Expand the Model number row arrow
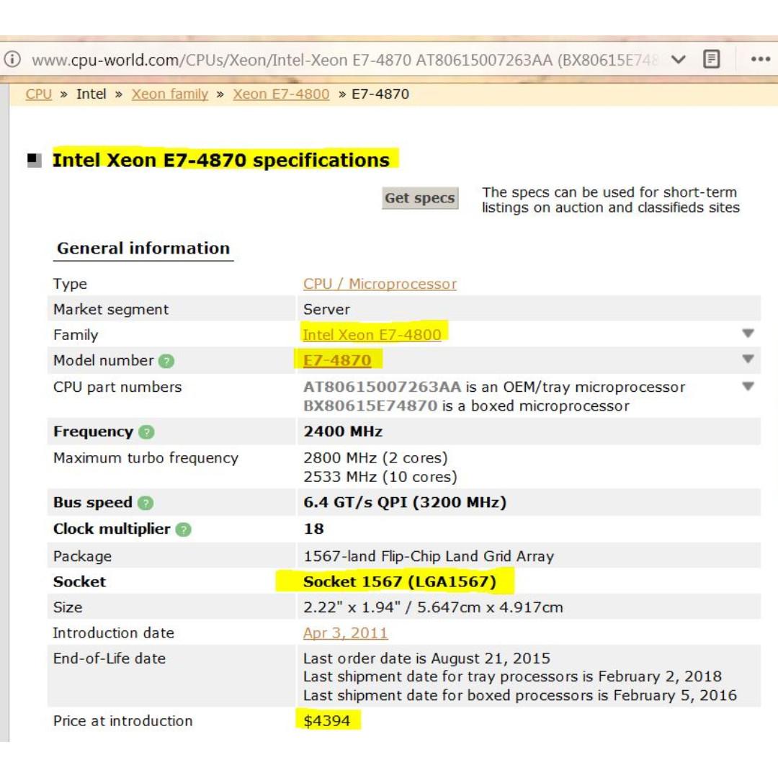 748,359
